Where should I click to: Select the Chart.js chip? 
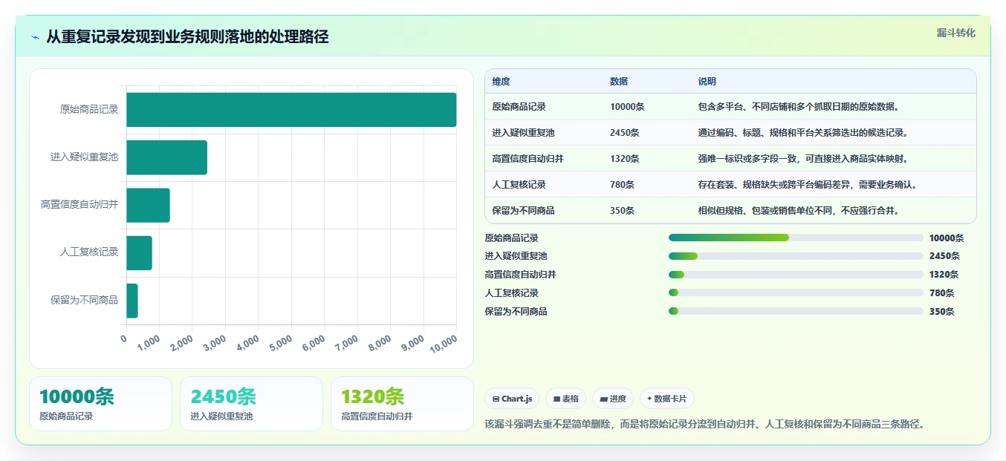[x=512, y=399]
